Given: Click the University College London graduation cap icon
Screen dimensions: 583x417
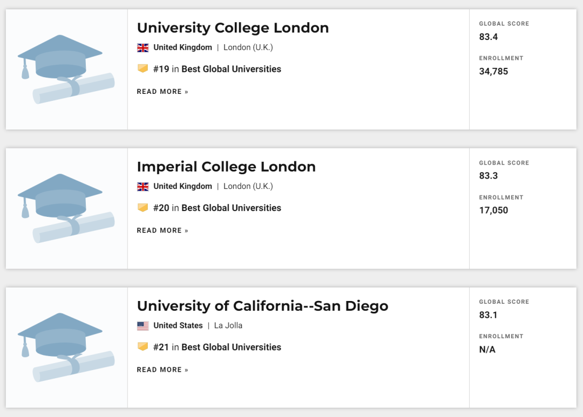Looking at the screenshot, I should tap(66, 69).
